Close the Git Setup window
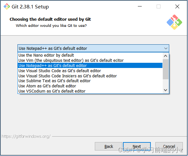 coord(177,6)
